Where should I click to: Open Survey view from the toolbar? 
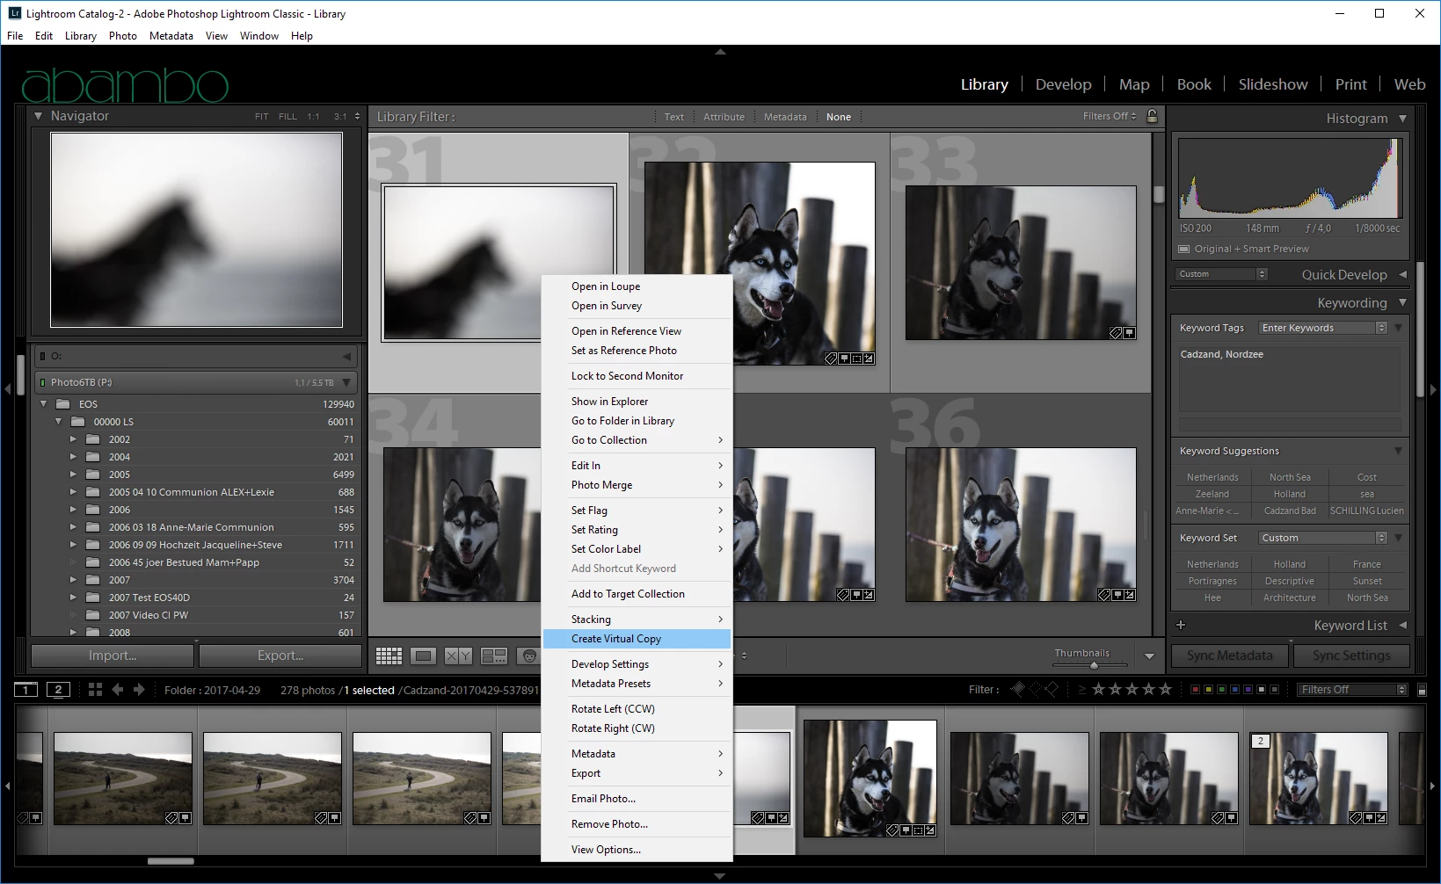[494, 656]
